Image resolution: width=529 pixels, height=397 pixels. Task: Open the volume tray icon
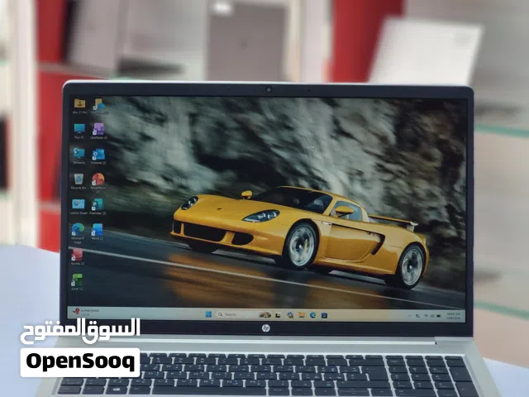432,316
